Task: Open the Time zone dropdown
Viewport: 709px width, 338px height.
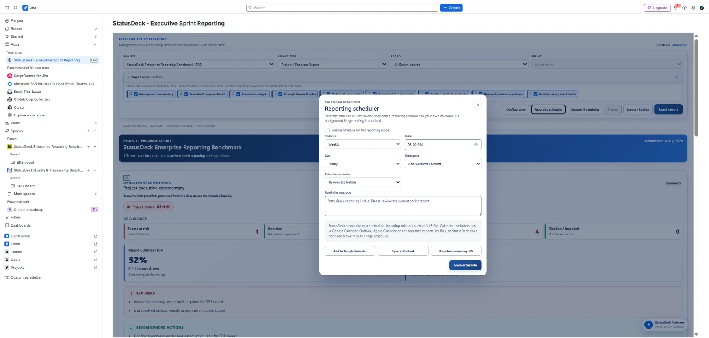Action: pos(443,164)
